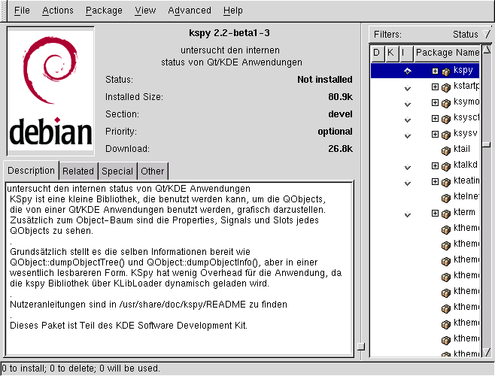Open the Special tab
Image resolution: width=495 pixels, height=376 pixels.
[x=117, y=171]
